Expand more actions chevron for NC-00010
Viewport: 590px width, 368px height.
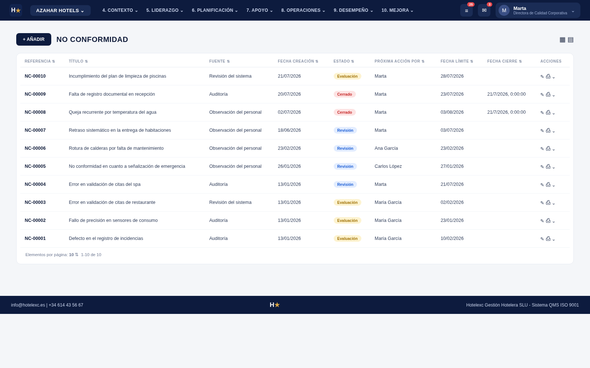click(x=554, y=77)
